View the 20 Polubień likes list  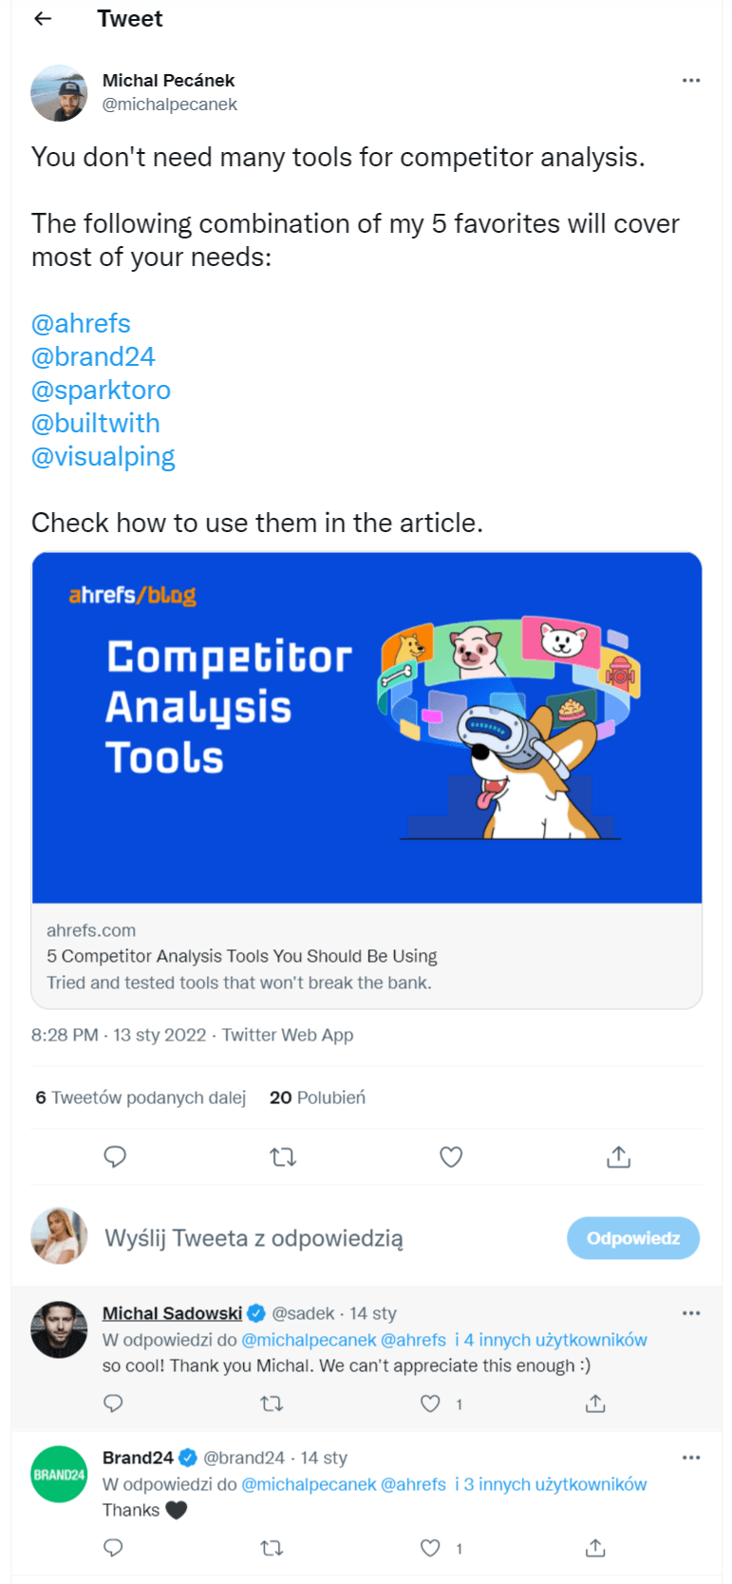click(x=317, y=1097)
